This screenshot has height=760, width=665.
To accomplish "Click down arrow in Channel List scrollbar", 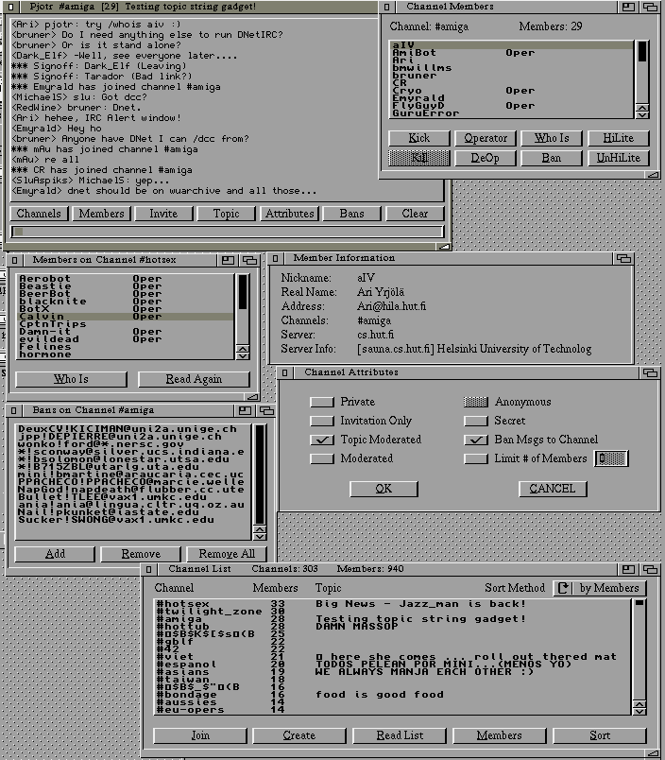I will 639,708.
